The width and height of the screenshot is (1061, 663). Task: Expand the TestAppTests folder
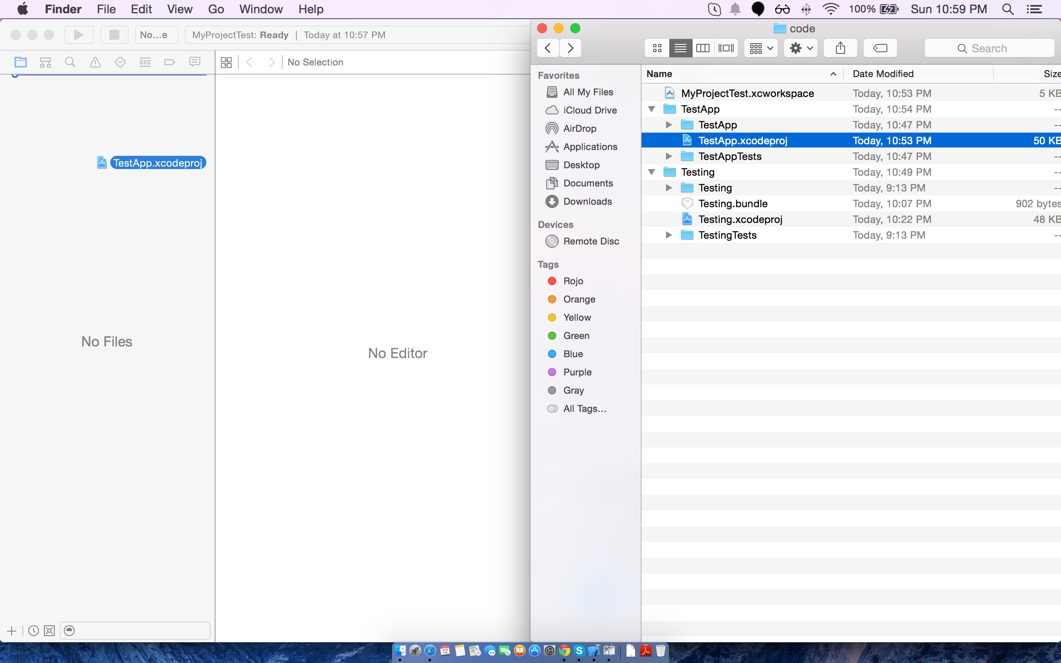coord(669,156)
